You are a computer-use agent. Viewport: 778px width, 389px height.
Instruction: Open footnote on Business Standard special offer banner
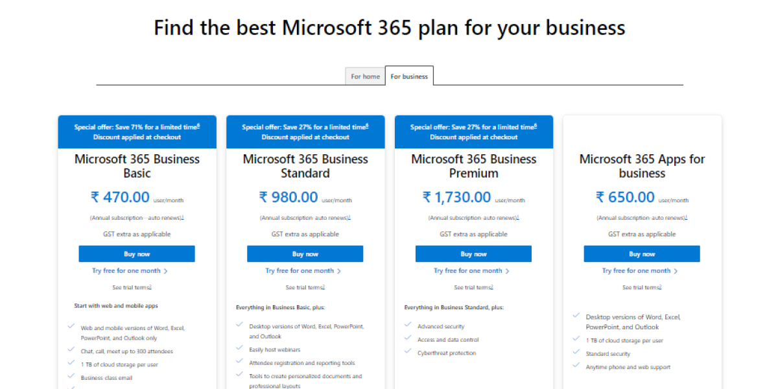(x=368, y=126)
